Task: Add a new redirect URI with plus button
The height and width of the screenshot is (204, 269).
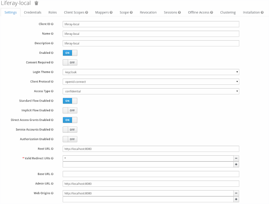Action: click(x=236, y=165)
